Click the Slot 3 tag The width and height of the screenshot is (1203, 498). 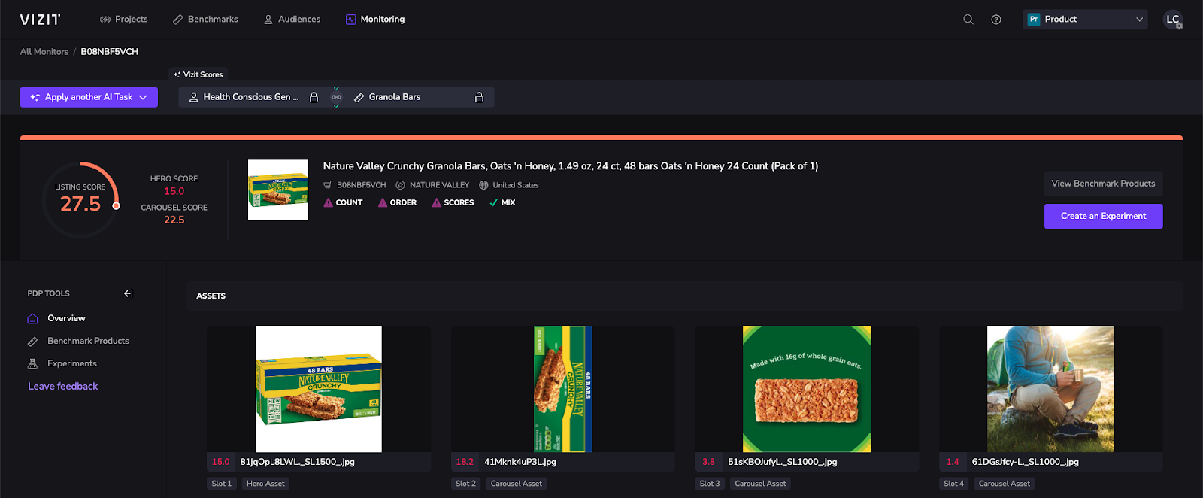click(x=710, y=484)
